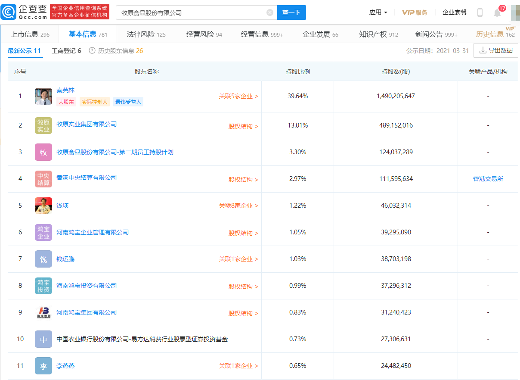Viewport: 520px width, 380px height.
Task: Switch to the 上市信息 tab
Action: click(30, 34)
